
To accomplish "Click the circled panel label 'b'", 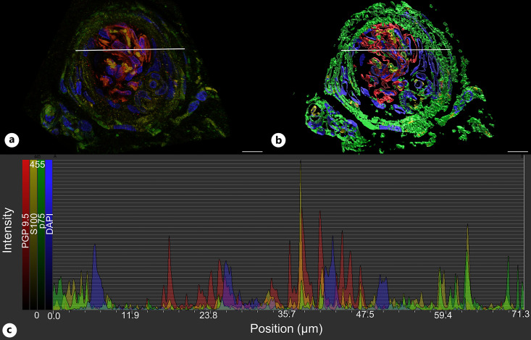I will pyautogui.click(x=277, y=139).
